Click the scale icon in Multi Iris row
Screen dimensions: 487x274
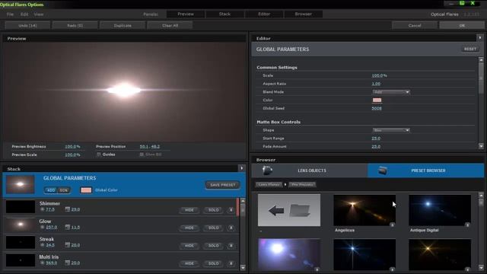point(68,263)
